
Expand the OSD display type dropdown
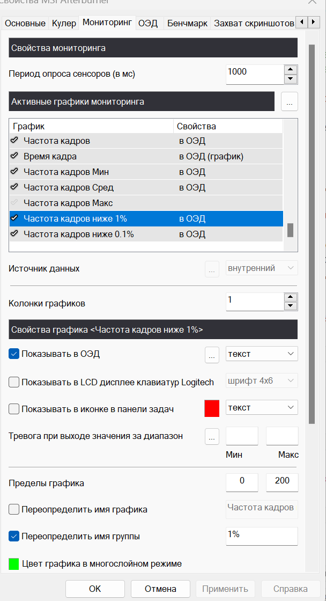point(262,354)
